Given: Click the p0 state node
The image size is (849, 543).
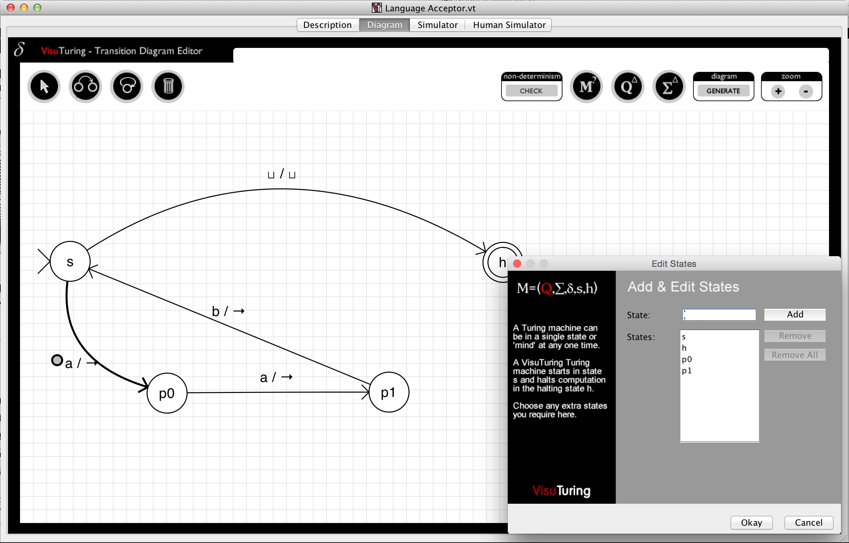Looking at the screenshot, I should click(167, 393).
